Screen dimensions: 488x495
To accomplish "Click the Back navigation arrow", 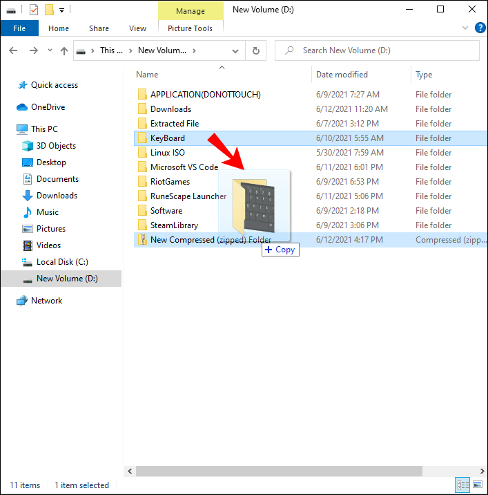I will (13, 50).
